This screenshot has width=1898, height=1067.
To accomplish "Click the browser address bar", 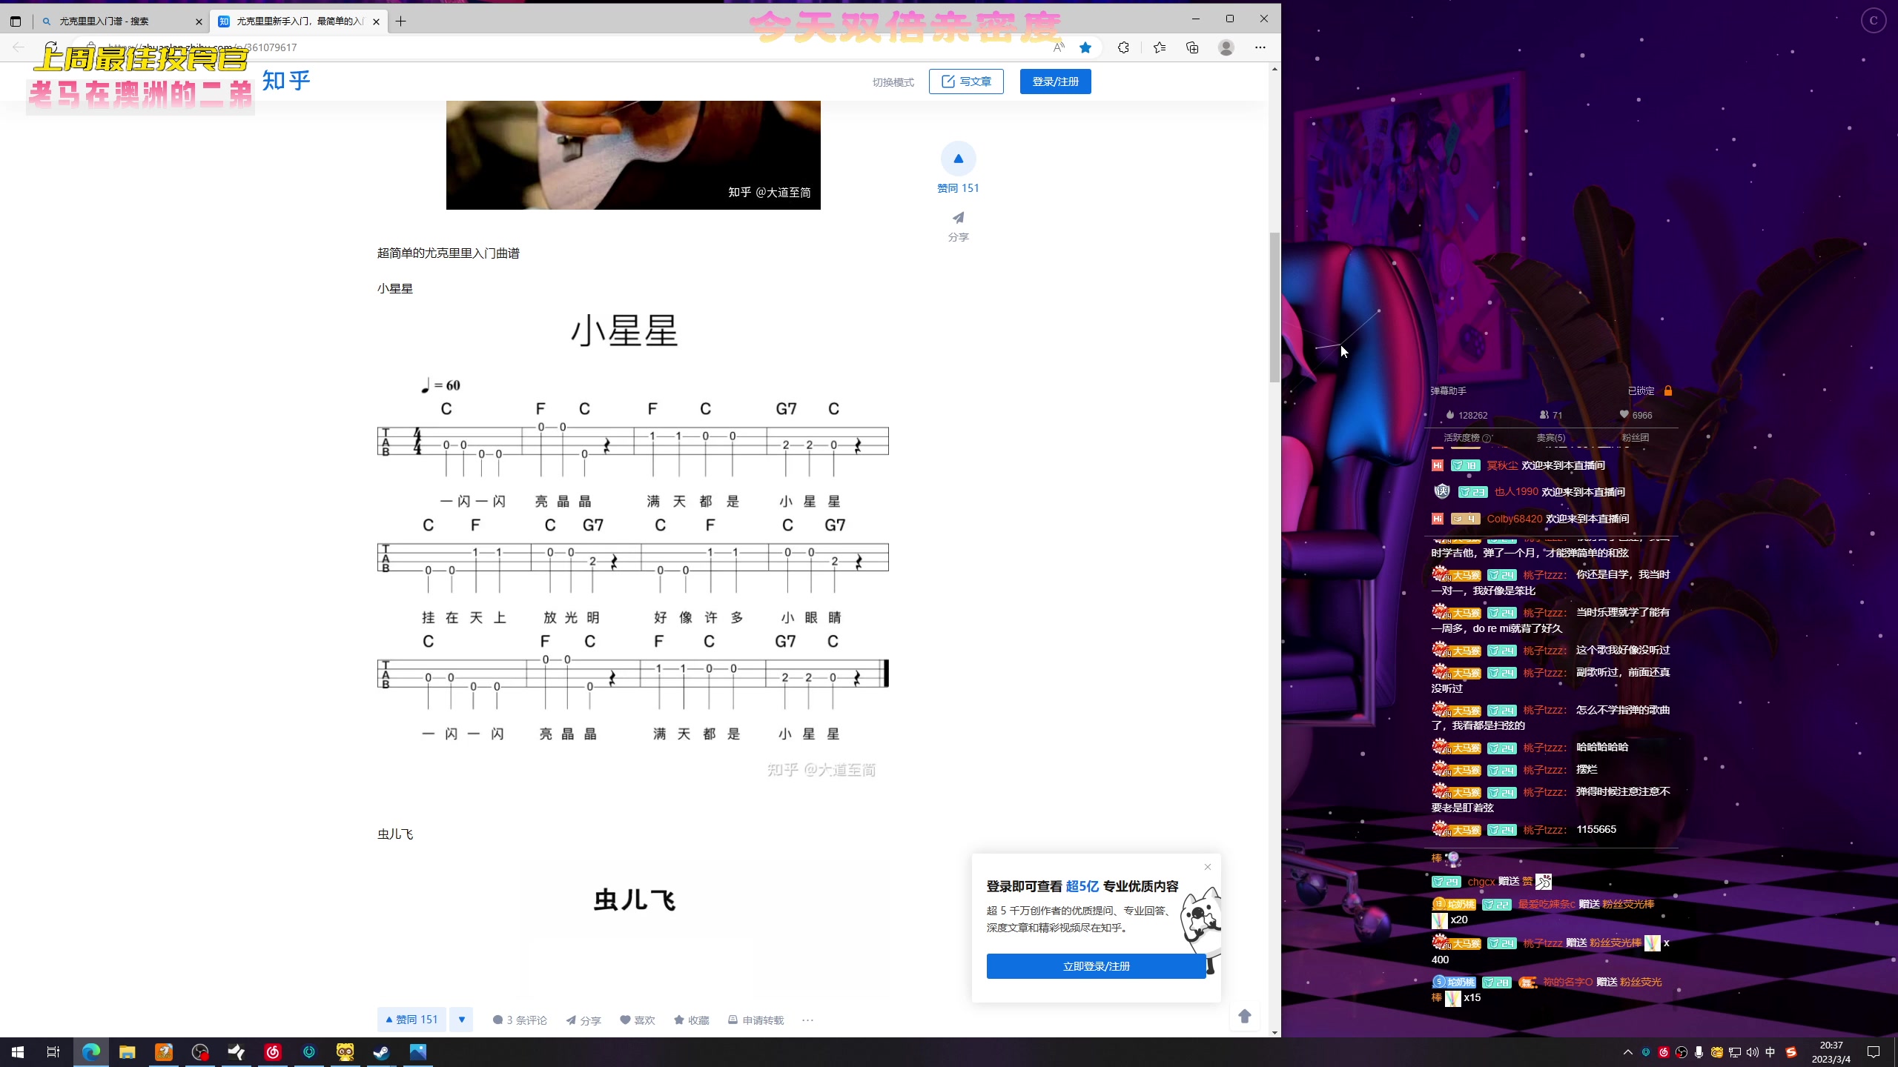I will tap(519, 47).
